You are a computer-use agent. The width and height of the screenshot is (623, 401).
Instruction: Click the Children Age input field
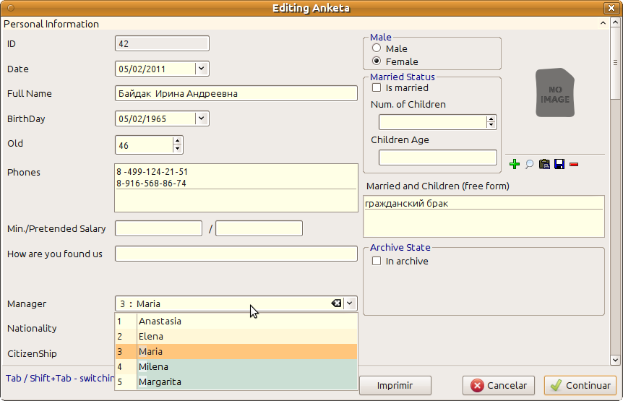pos(438,158)
